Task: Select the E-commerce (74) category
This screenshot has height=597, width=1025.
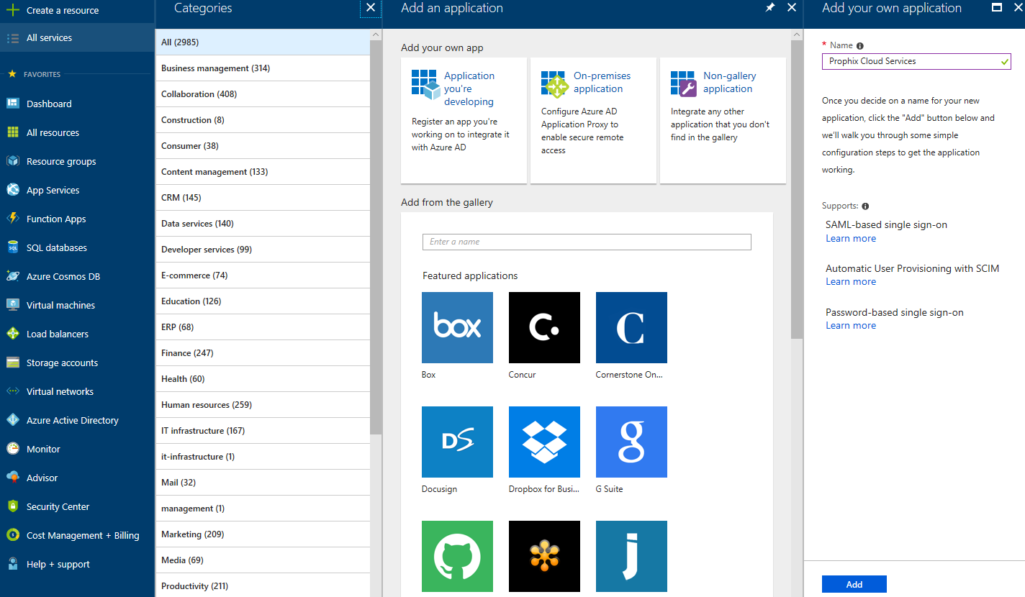Action: [263, 275]
